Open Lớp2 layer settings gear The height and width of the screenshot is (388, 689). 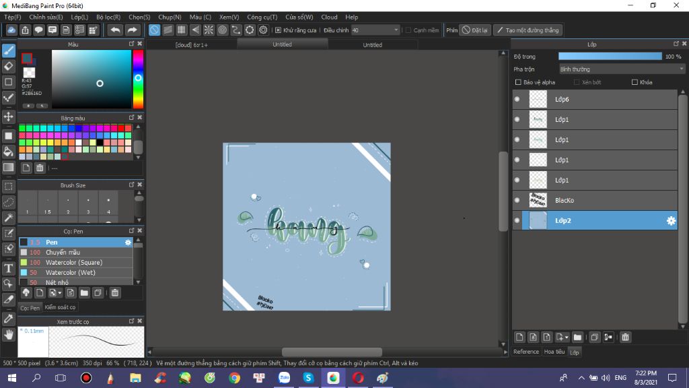[x=671, y=221]
